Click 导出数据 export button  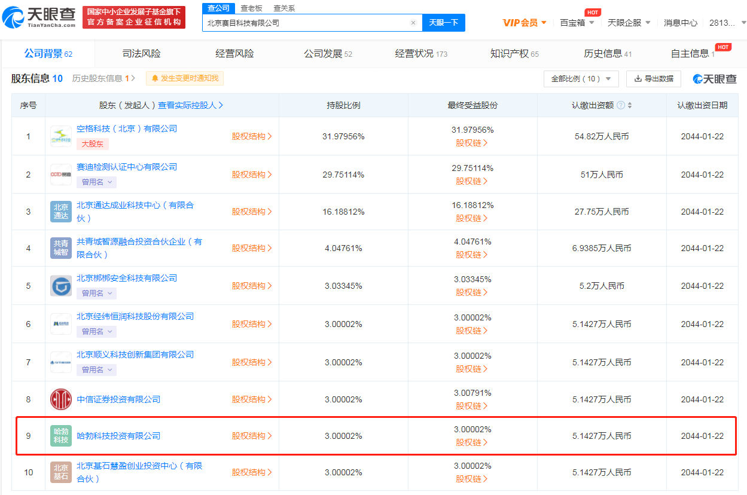[653, 79]
